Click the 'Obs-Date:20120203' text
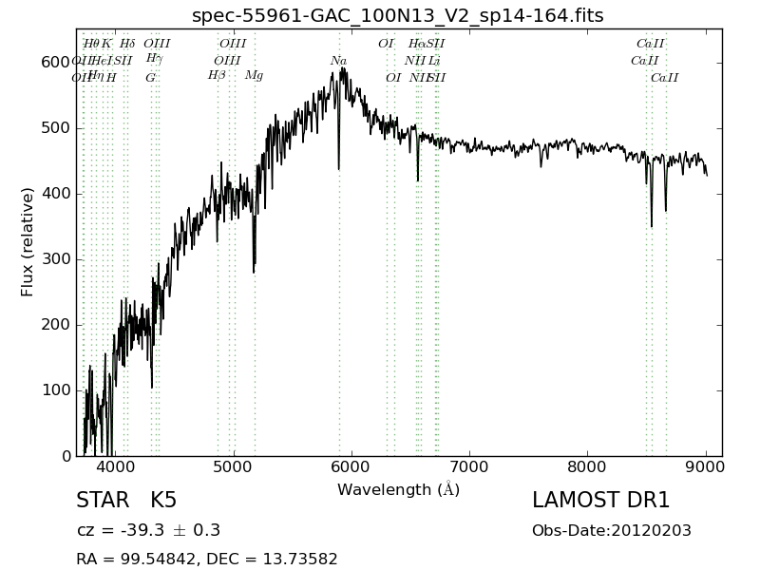The image size is (760, 570). click(x=612, y=531)
